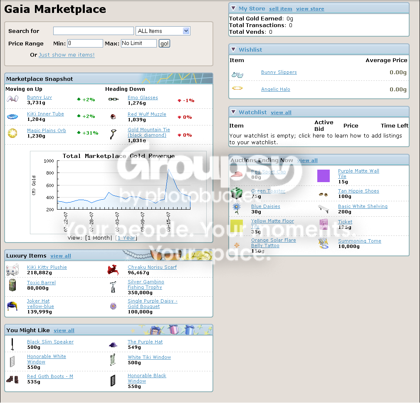The image size is (420, 403).
Task: Click the Orange Solar Flare tattoo icon
Action: pos(237,245)
